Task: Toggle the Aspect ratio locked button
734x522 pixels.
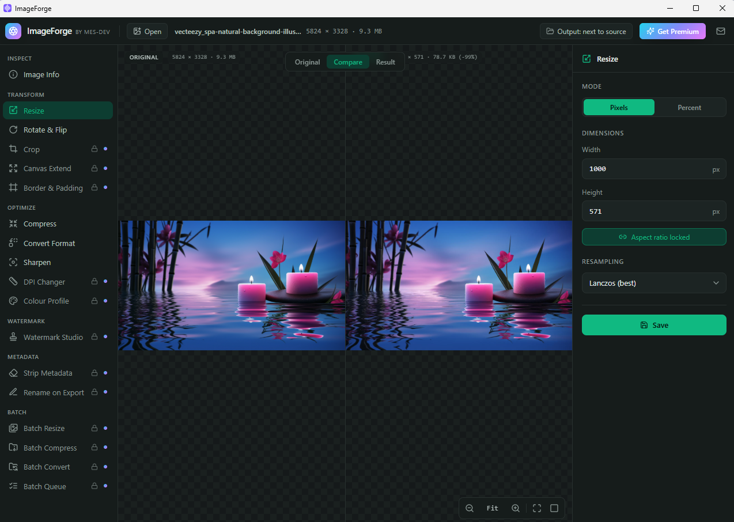Action: pos(654,237)
